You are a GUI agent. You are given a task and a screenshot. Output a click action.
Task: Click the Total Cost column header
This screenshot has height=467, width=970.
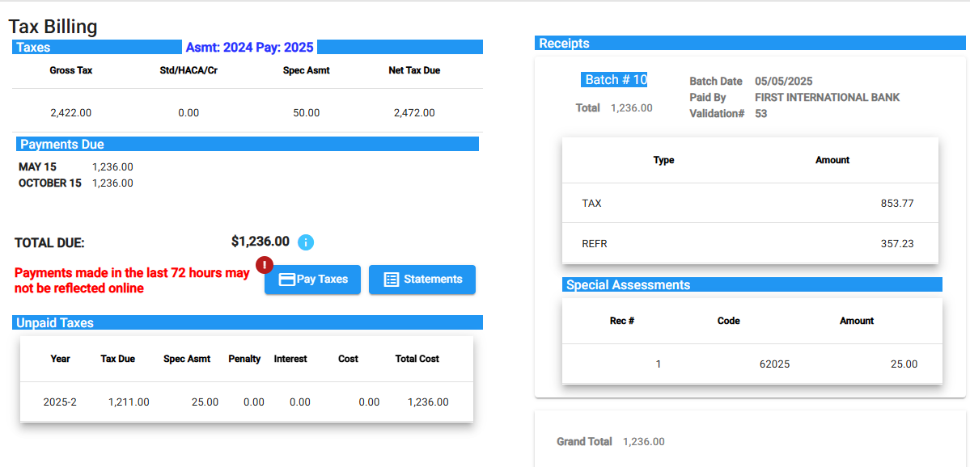[x=417, y=359]
